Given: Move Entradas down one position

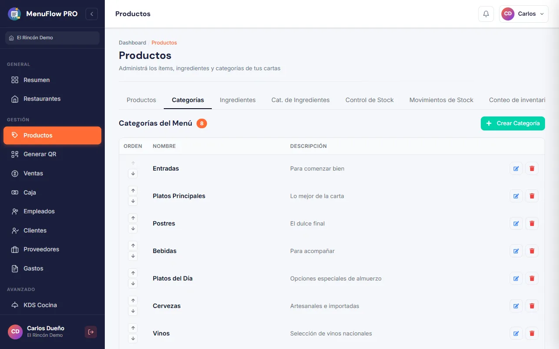Looking at the screenshot, I should coord(133,174).
